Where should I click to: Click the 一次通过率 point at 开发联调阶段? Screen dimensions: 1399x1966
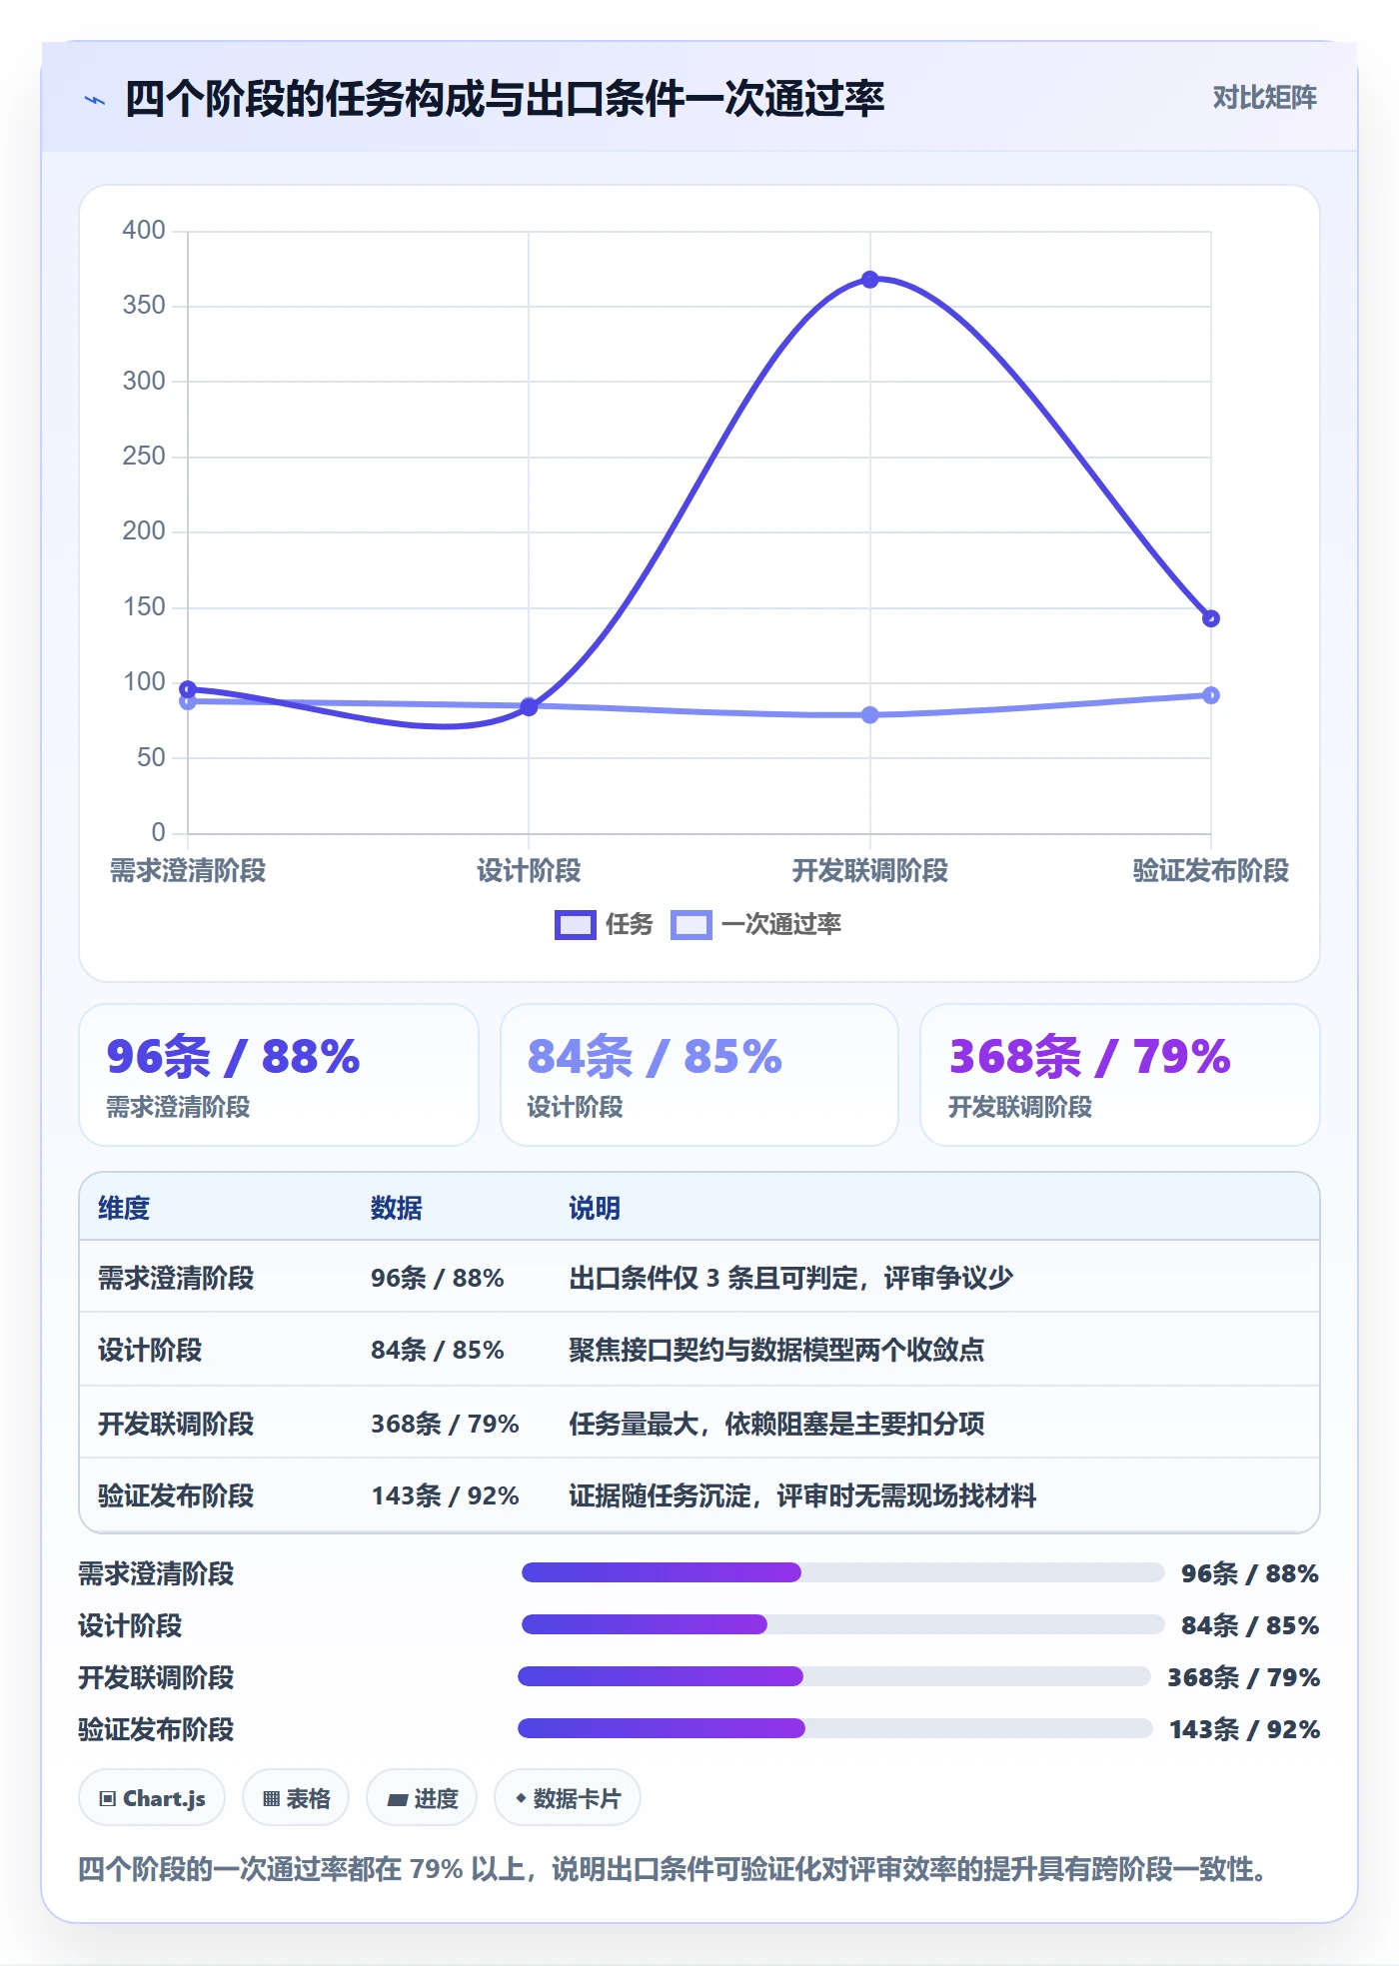coord(869,715)
